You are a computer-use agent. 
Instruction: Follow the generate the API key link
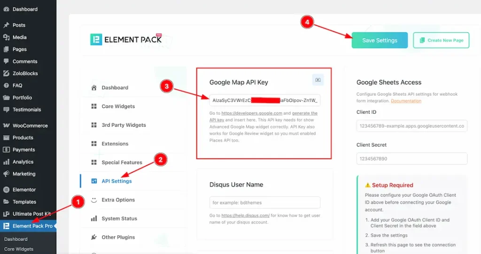(264, 116)
